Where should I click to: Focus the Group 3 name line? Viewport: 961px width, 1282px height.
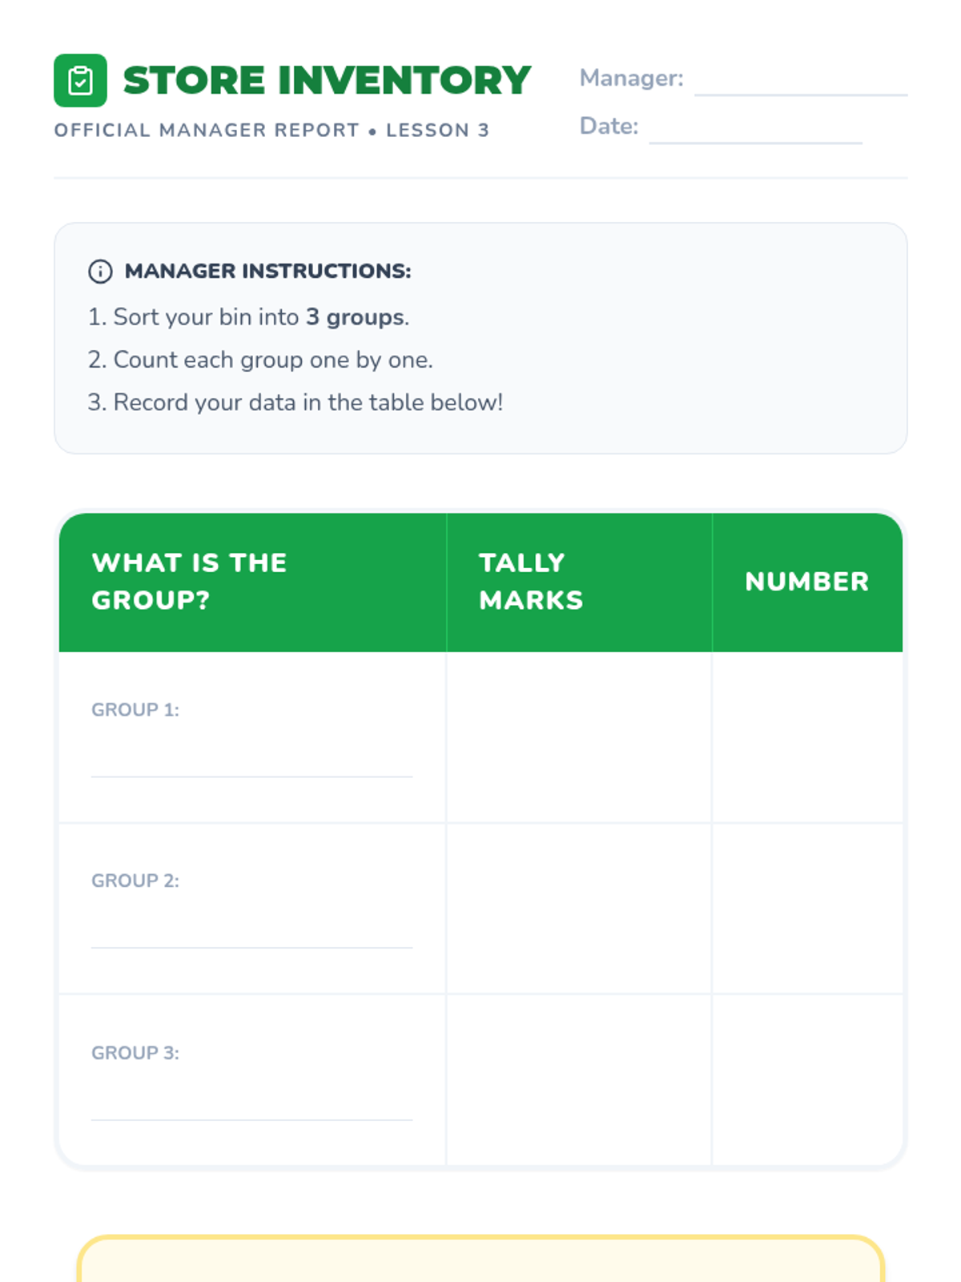point(251,1108)
